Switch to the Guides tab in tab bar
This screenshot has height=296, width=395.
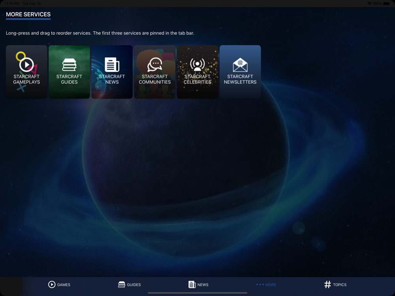click(x=129, y=285)
